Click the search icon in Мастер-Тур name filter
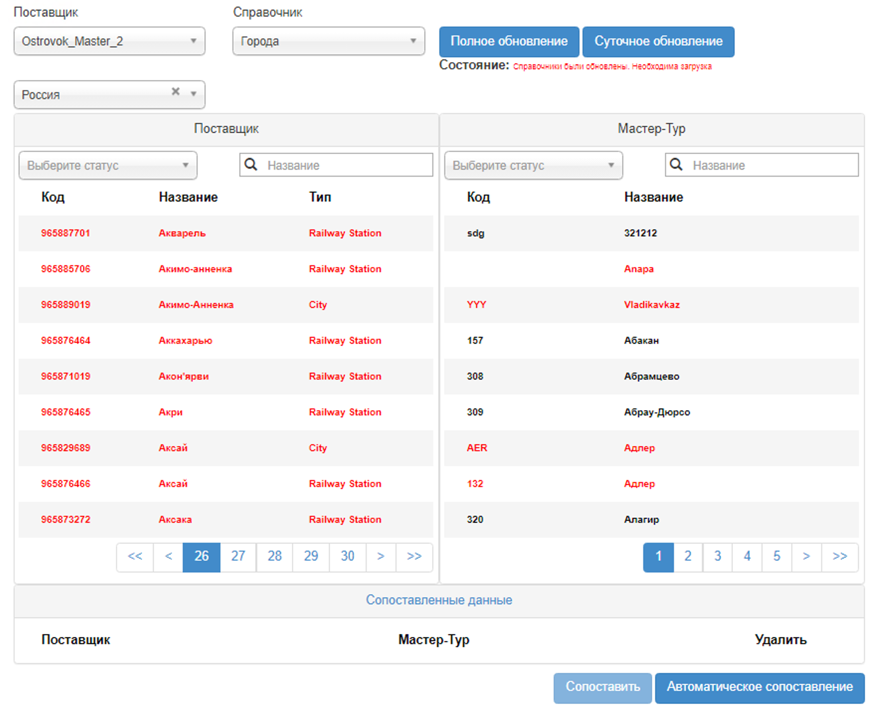Screen dimensions: 879x710 pyautogui.click(x=676, y=165)
